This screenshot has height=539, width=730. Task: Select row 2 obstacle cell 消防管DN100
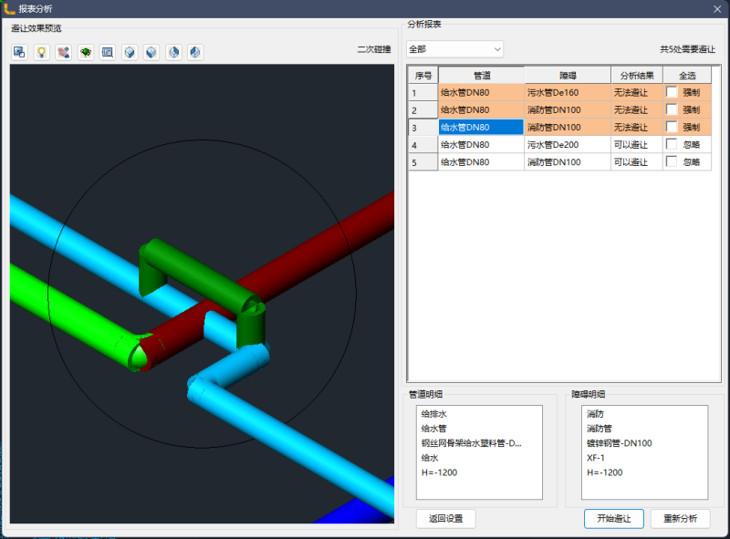coord(568,109)
